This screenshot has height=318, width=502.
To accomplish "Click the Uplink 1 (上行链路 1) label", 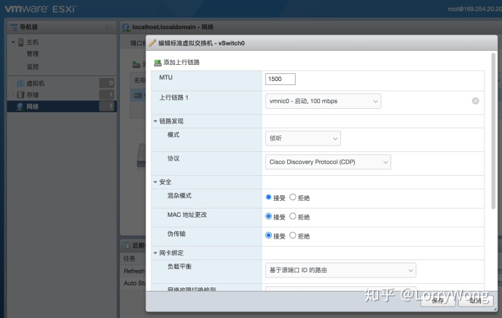I will tap(174, 98).
